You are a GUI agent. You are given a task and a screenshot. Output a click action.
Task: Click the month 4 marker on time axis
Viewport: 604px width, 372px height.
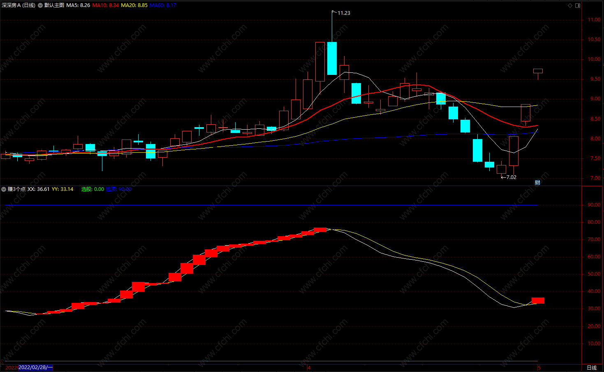click(309, 367)
